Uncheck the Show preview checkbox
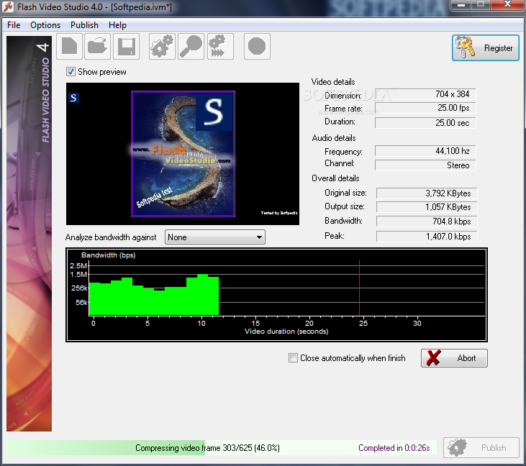The height and width of the screenshot is (466, 526). tap(71, 72)
